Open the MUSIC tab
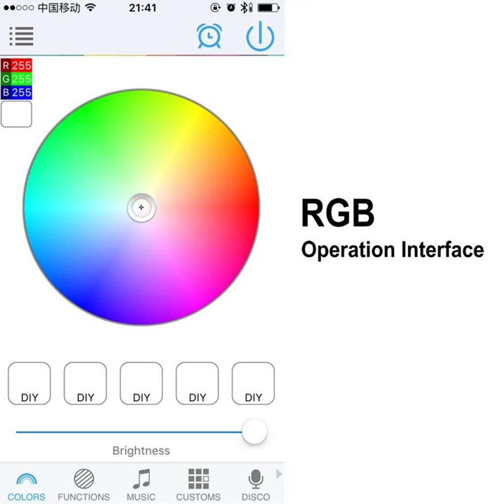504x504 pixels. tap(141, 485)
